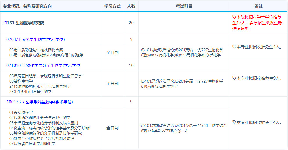The height and width of the screenshot is (150, 288).
Task: Click the tag icon in 化学生物学 remark
Action: coord(235,47)
